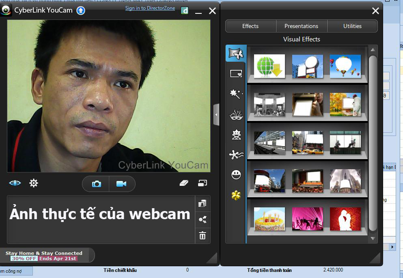403x278 pixels.
Task: Click the YouCam logo icon in title bar
Action: pyautogui.click(x=6, y=10)
